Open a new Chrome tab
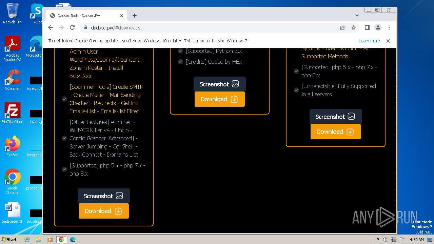Viewport: 434px width, 244px height. pos(135,16)
